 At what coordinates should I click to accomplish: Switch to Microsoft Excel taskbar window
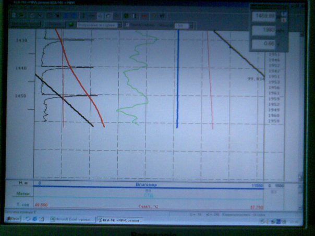click(x=69, y=220)
